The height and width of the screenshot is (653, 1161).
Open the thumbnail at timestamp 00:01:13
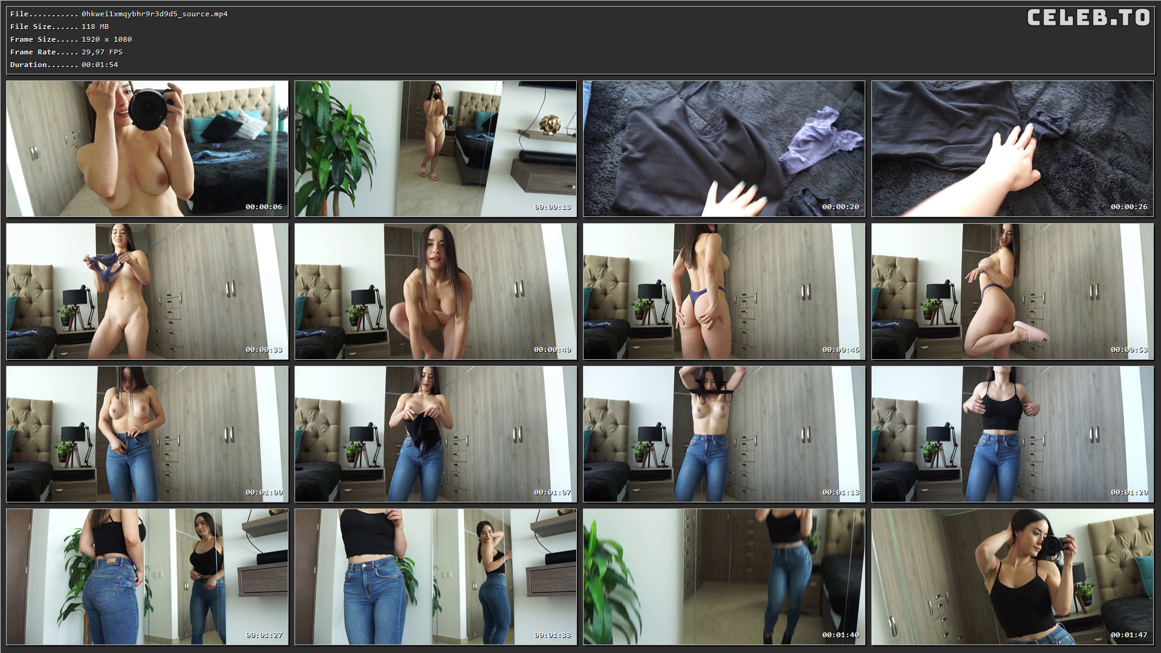724,434
